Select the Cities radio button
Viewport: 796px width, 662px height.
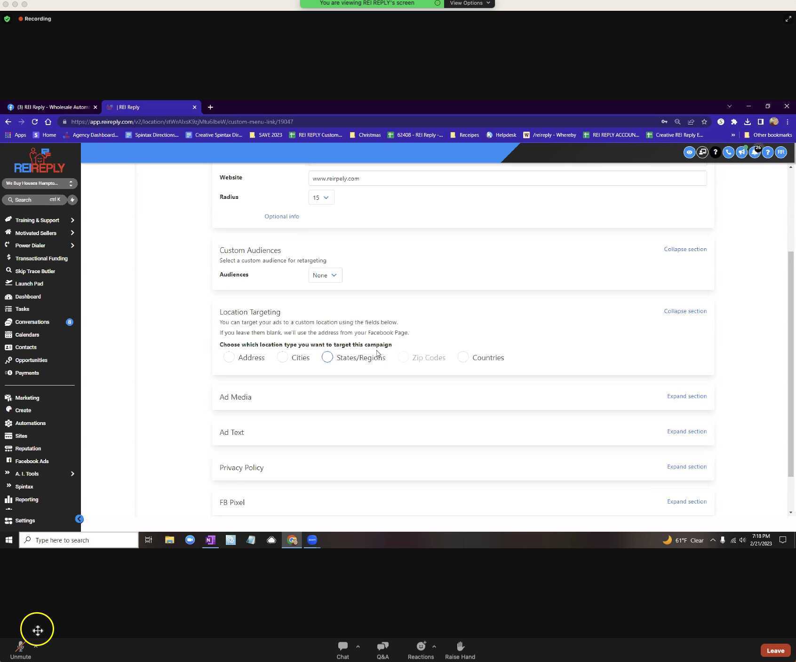coord(282,357)
